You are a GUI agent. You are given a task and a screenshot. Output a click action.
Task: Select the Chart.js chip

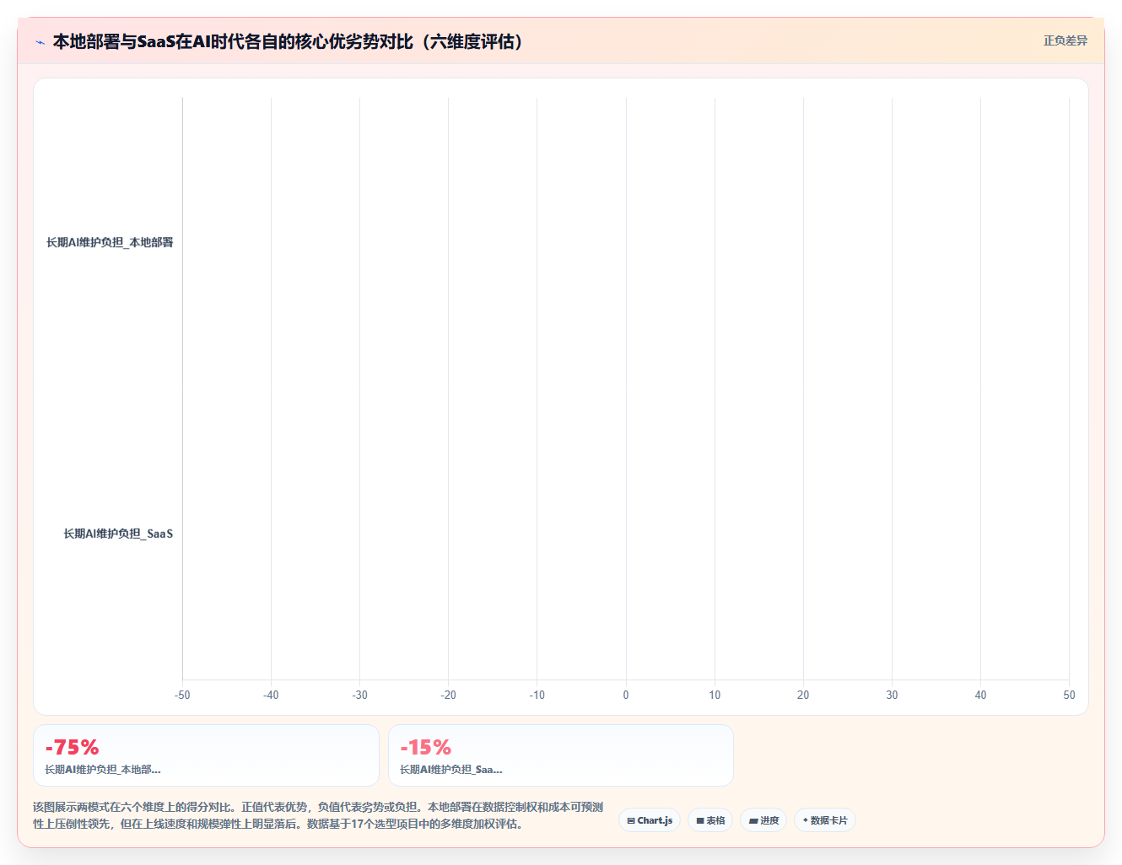(650, 820)
